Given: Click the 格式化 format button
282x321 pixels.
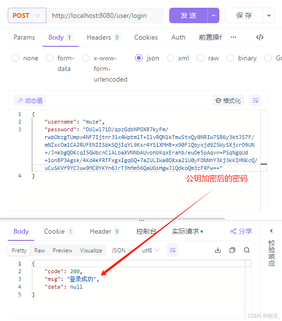Looking at the screenshot, I should tap(228, 100).
